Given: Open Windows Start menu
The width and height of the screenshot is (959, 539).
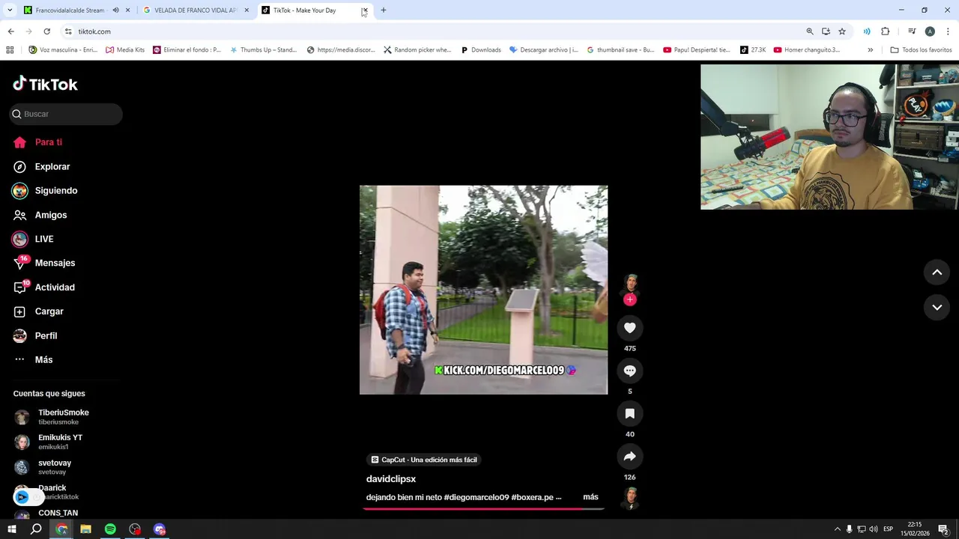Looking at the screenshot, I should click(11, 529).
